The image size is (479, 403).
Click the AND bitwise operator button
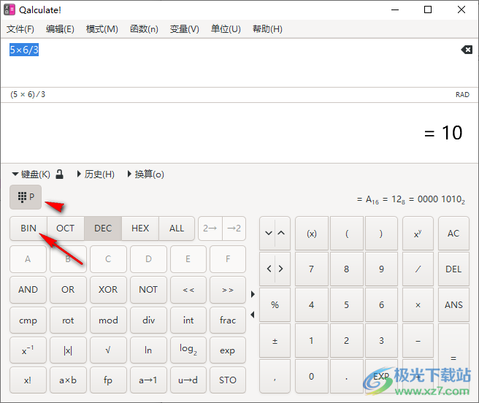coord(28,290)
